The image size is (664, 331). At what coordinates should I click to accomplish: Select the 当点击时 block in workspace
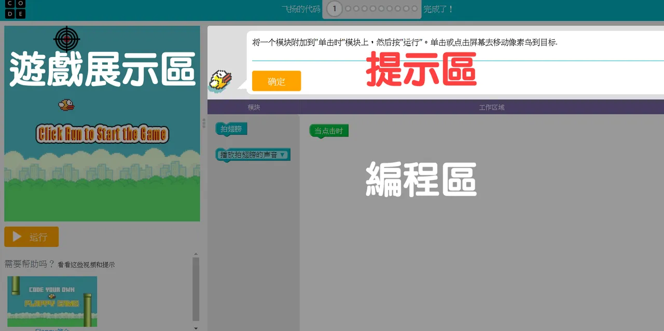point(329,131)
